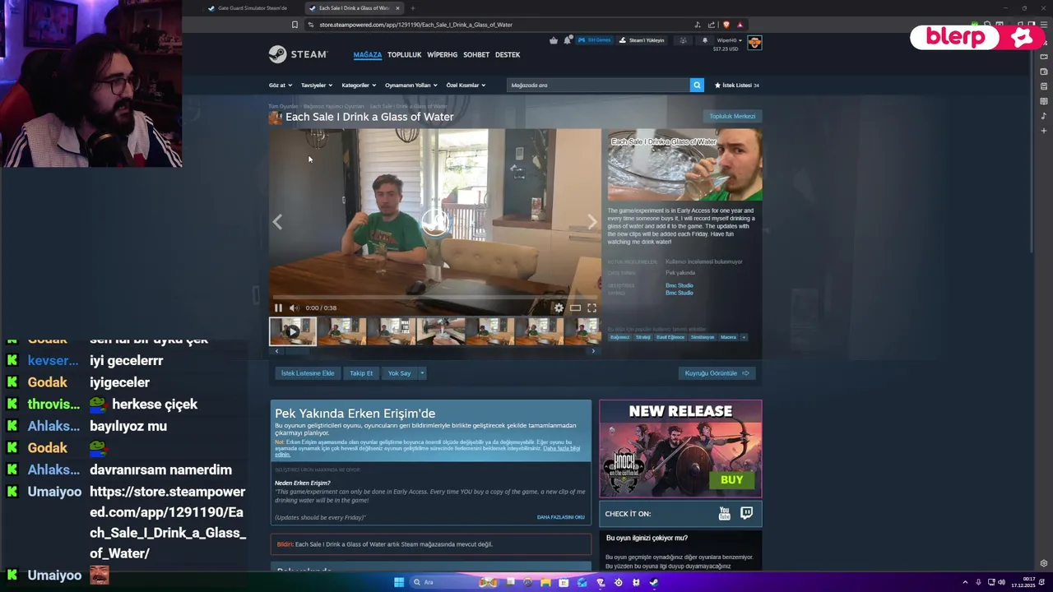This screenshot has width=1053, height=592.
Task: Focus the Mağazada ara search field
Action: [x=598, y=85]
